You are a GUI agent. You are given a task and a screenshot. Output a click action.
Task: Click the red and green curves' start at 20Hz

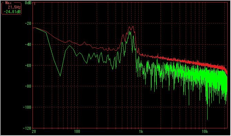(34, 28)
